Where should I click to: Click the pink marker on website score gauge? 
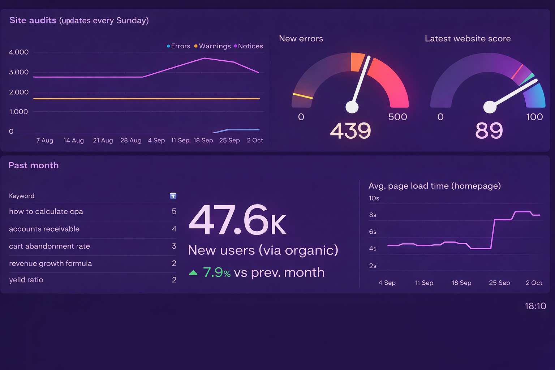pyautogui.click(x=517, y=72)
